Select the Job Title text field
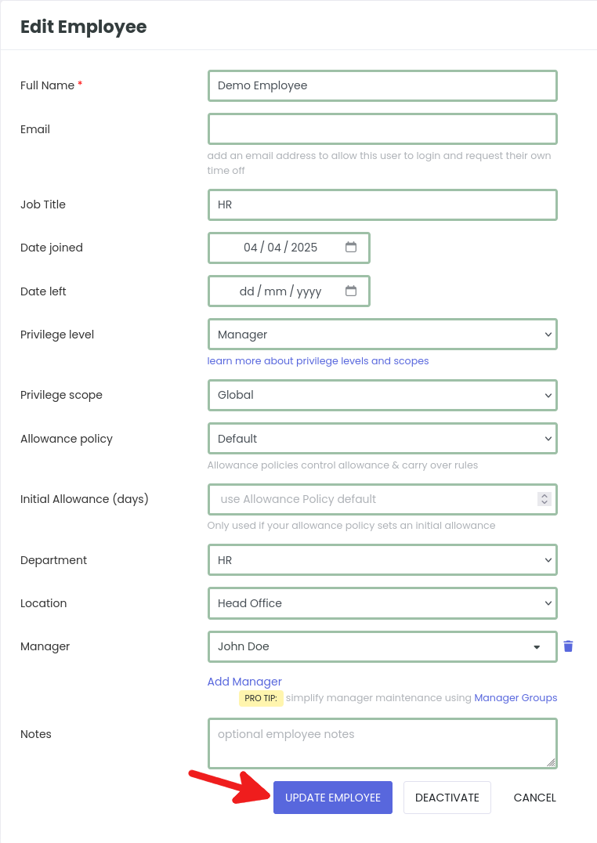Viewport: 597px width, 843px height. pos(382,204)
